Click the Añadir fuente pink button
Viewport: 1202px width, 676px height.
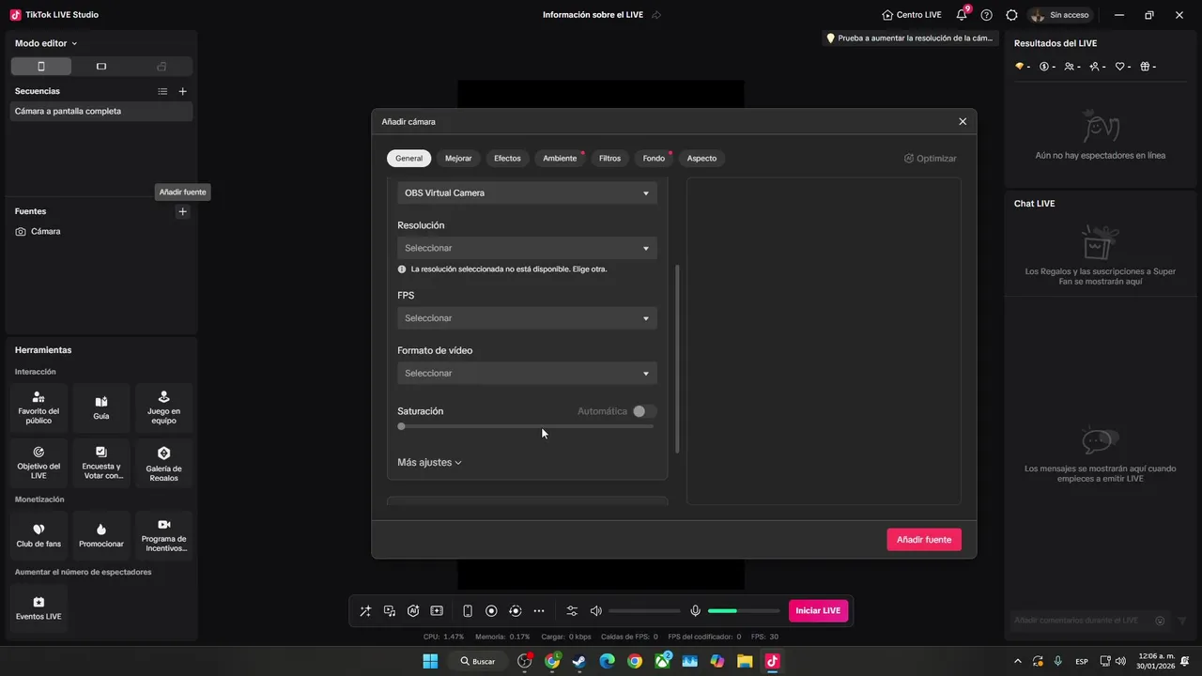click(x=924, y=540)
